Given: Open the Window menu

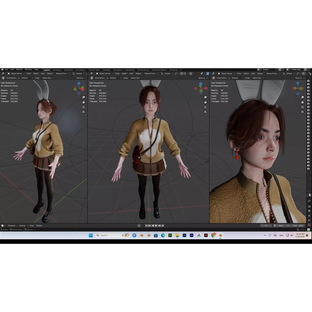Looking at the screenshot, I should tap(28, 70).
